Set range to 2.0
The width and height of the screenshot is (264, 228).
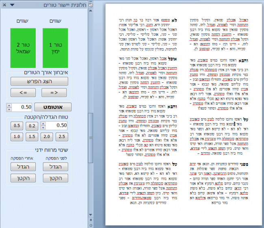point(47,137)
